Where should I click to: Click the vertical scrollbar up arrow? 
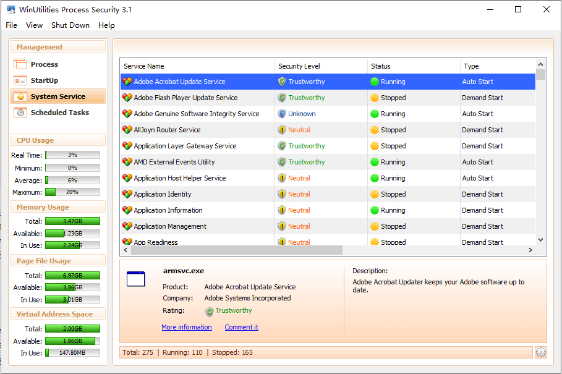pos(541,64)
